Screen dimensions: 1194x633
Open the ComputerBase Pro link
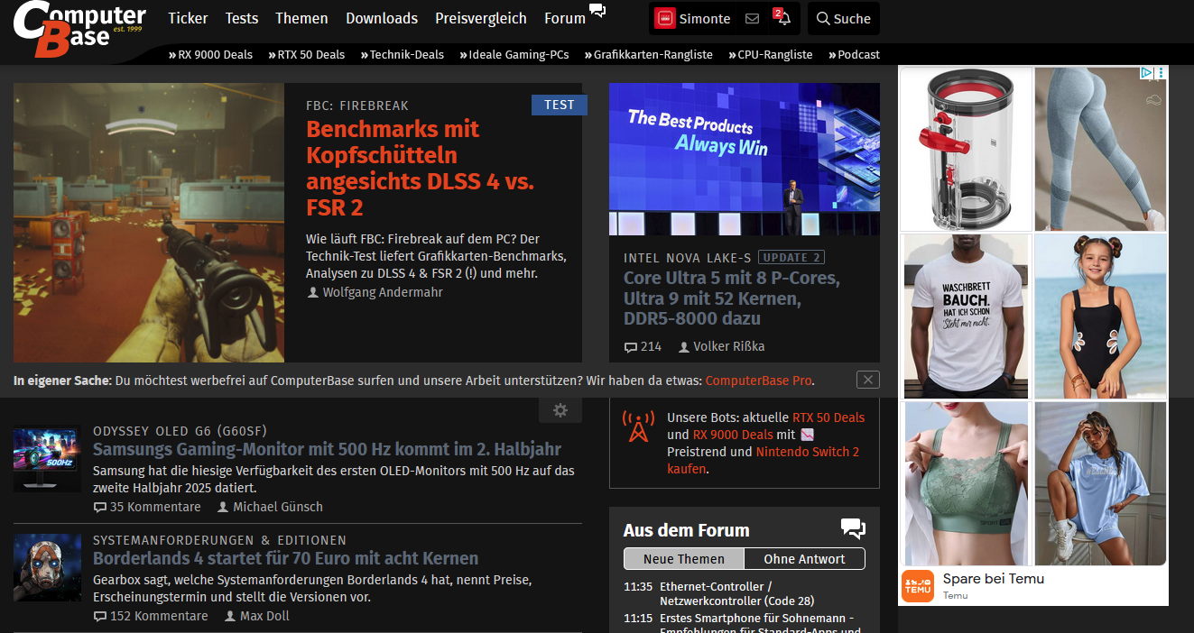[x=758, y=381]
